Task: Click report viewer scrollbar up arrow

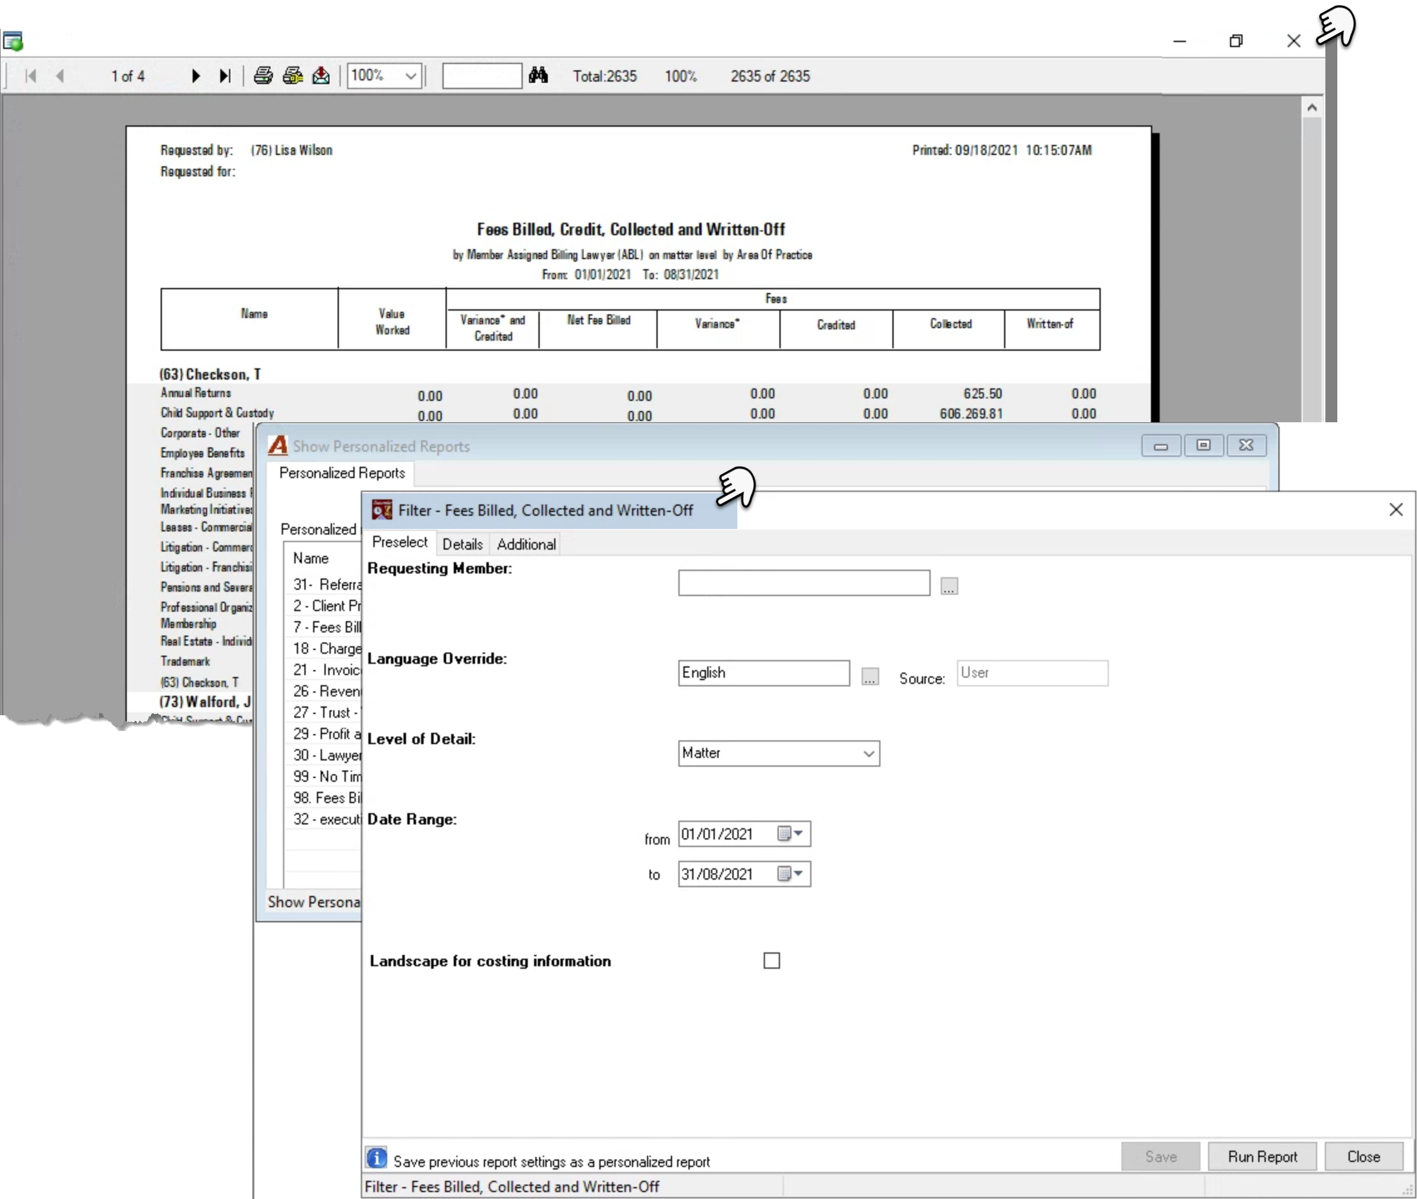Action: click(1312, 107)
